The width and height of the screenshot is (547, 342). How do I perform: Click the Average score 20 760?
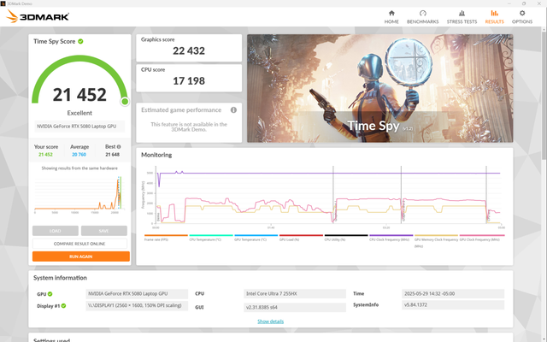tap(79, 154)
